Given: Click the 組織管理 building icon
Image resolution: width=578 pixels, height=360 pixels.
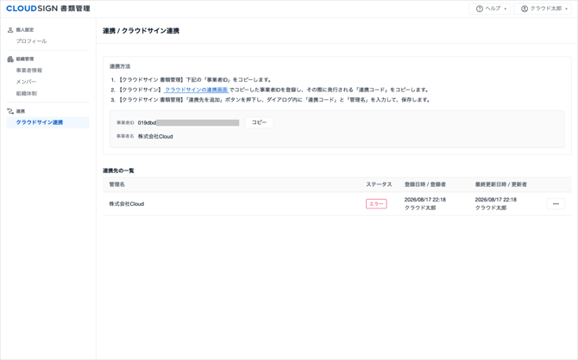Looking at the screenshot, I should tap(10, 59).
